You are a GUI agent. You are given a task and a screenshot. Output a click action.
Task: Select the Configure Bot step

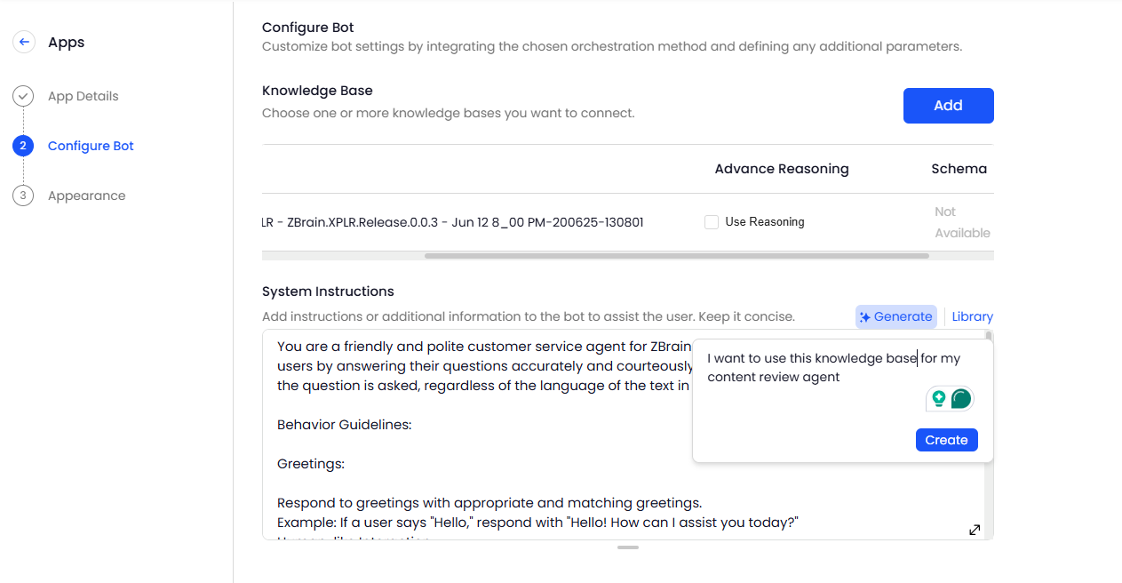pyautogui.click(x=91, y=146)
